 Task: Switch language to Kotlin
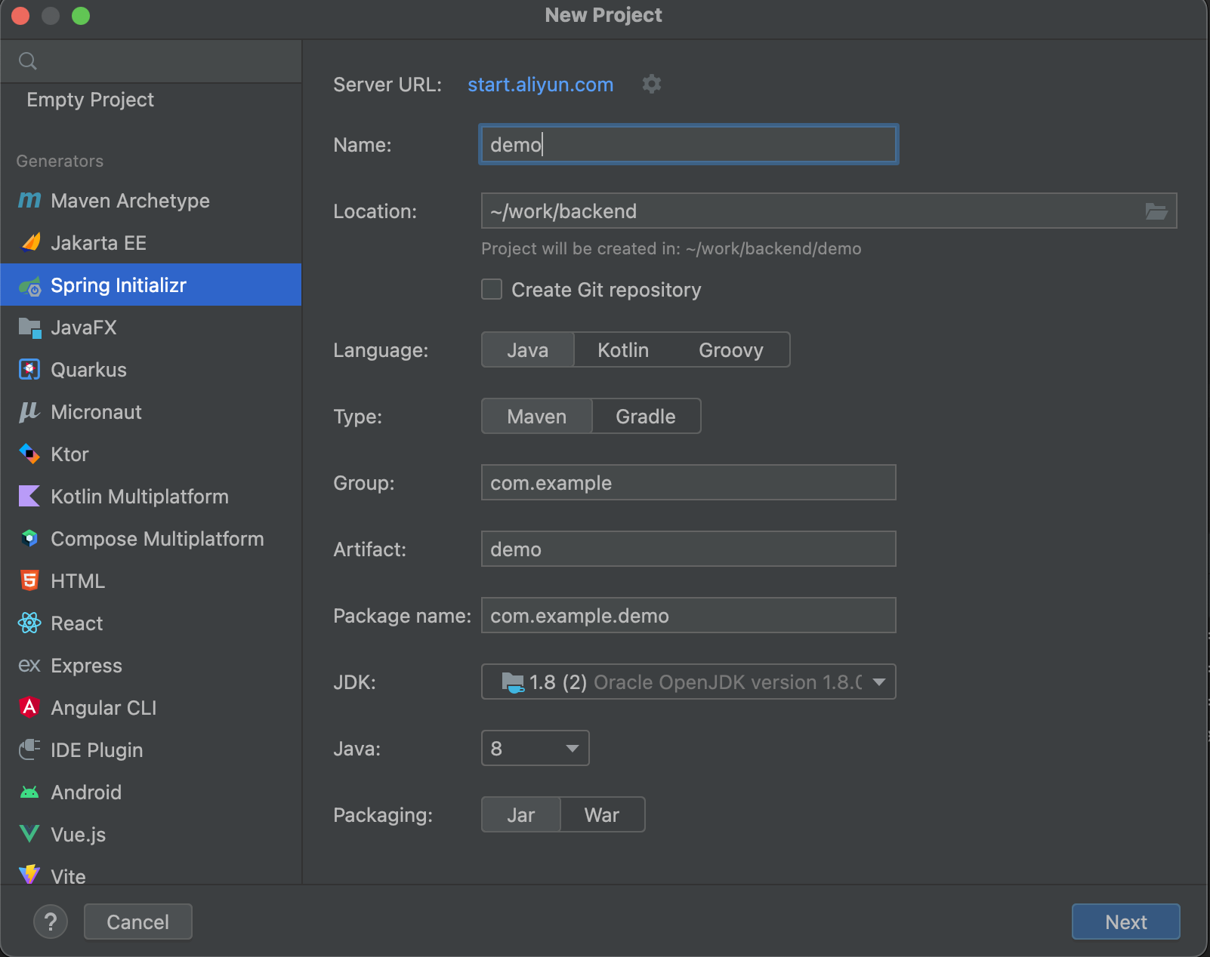pyautogui.click(x=622, y=350)
